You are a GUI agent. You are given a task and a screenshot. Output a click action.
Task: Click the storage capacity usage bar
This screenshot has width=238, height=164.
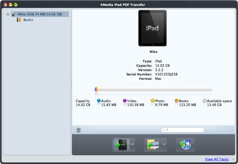coord(154,89)
